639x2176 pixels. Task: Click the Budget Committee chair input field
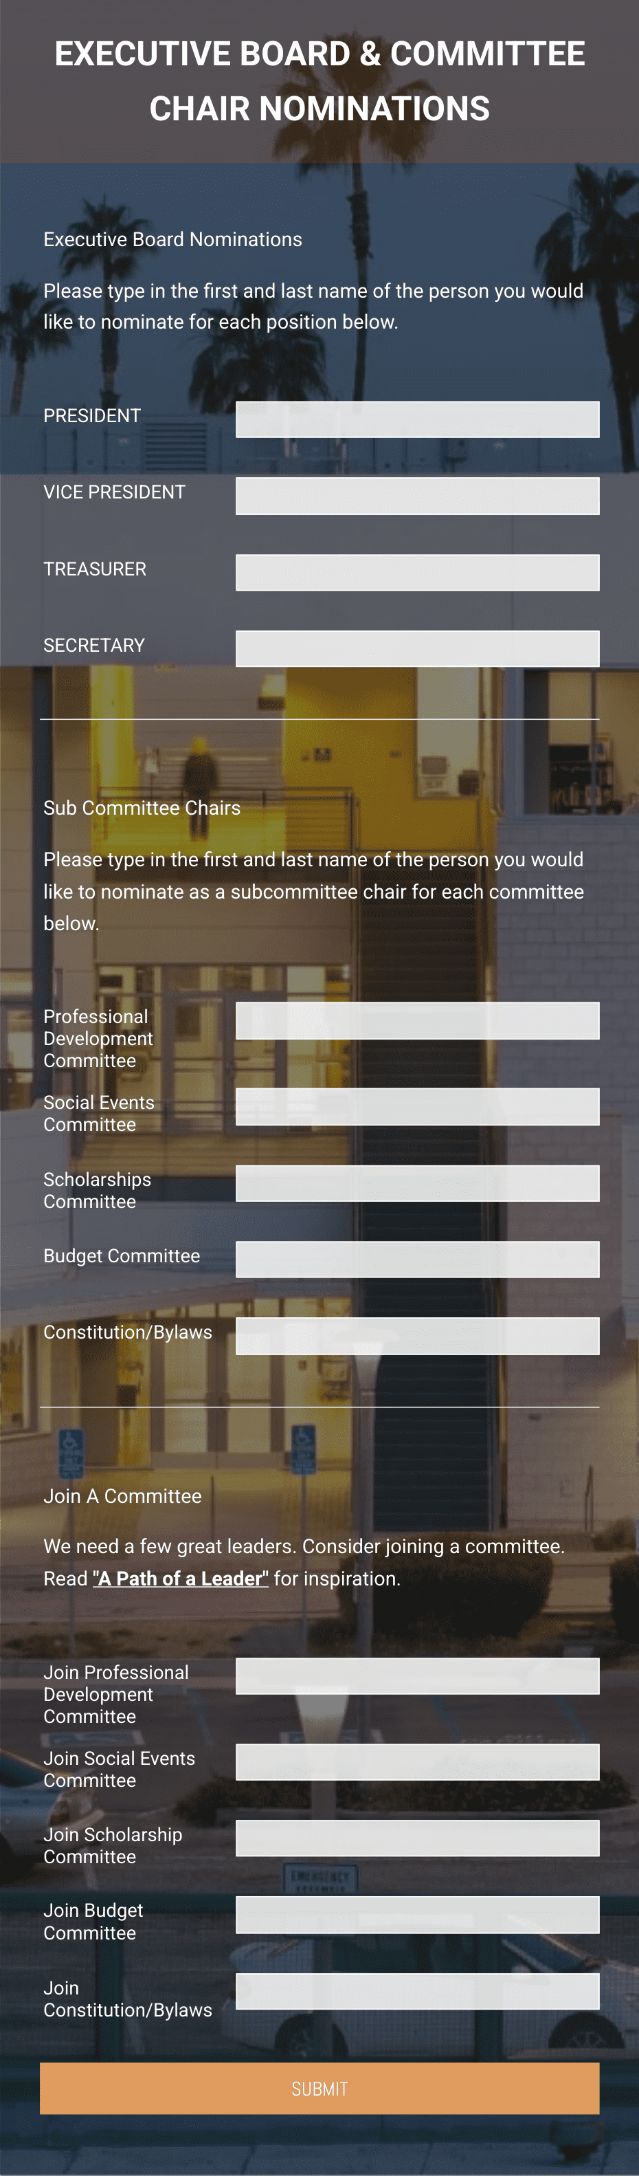pos(417,1260)
